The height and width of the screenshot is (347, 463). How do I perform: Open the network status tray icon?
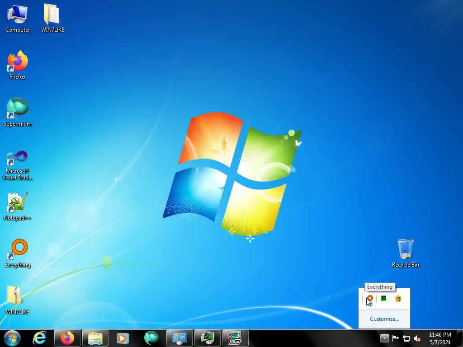(406, 338)
